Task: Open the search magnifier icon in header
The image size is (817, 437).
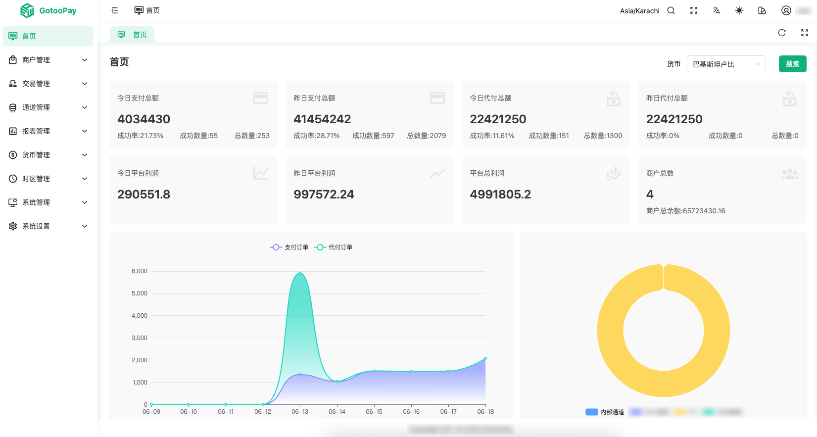Action: tap(671, 10)
